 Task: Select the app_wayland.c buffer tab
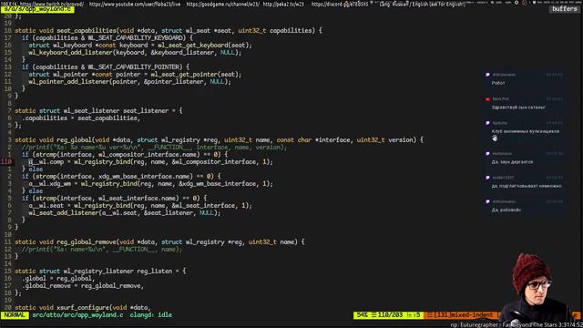click(x=37, y=9)
